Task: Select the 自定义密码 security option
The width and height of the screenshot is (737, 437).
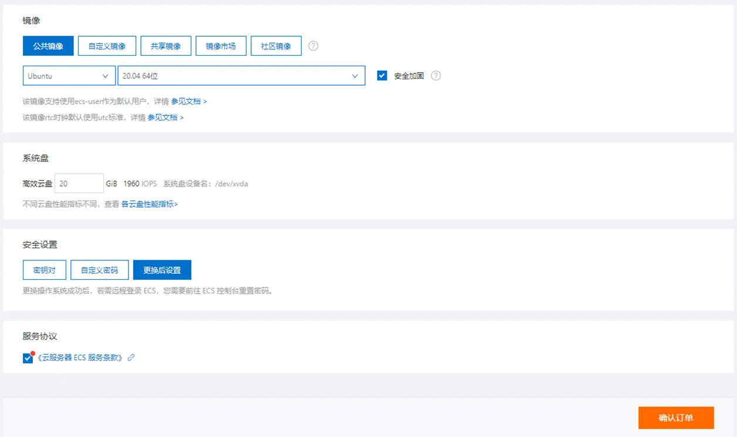Action: 100,270
